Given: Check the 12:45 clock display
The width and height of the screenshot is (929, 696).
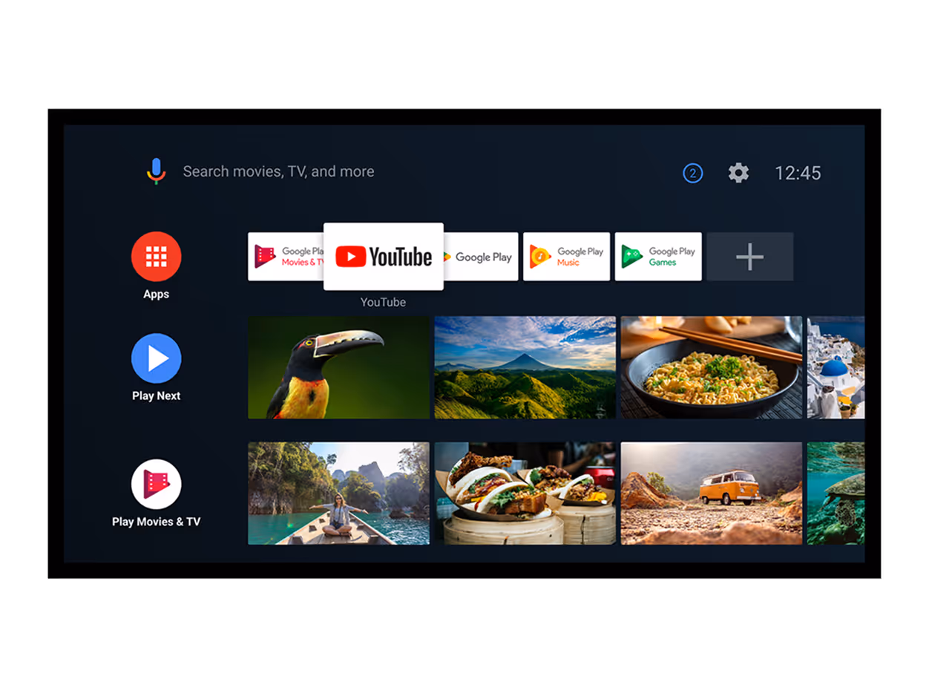Looking at the screenshot, I should point(798,173).
